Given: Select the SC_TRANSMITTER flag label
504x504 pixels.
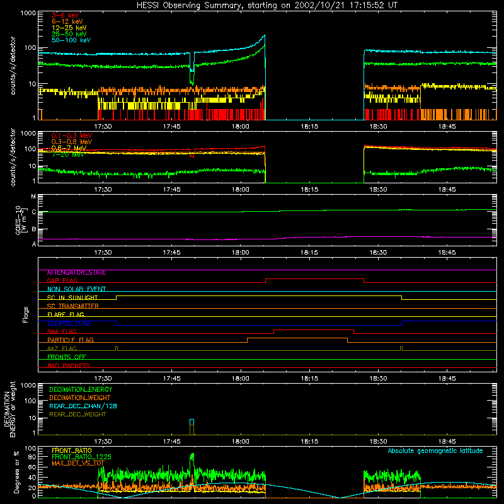Looking at the screenshot, I should point(72,306).
